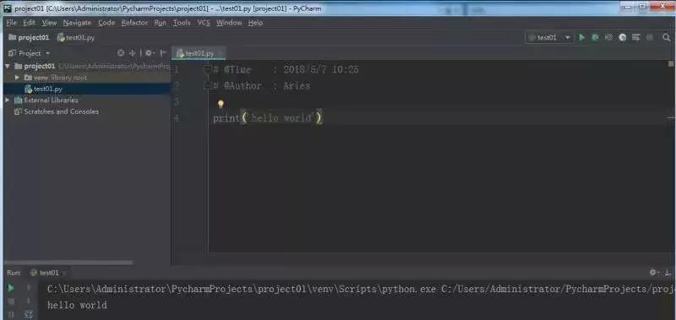Open Run panel gear settings
The height and width of the screenshot is (320, 676).
click(653, 272)
